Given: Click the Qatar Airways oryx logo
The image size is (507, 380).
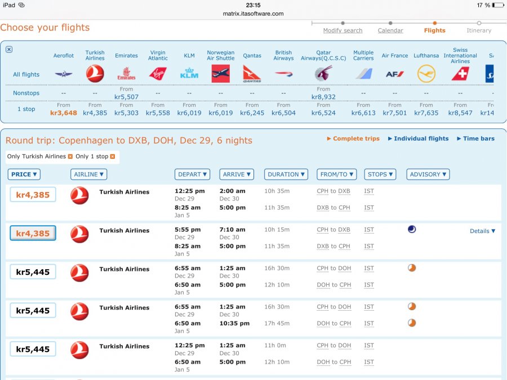Looking at the screenshot, I should [323, 74].
